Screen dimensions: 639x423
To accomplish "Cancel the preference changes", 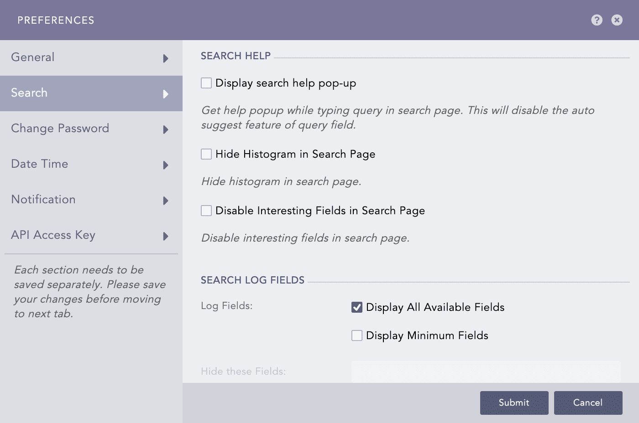I will tap(588, 403).
